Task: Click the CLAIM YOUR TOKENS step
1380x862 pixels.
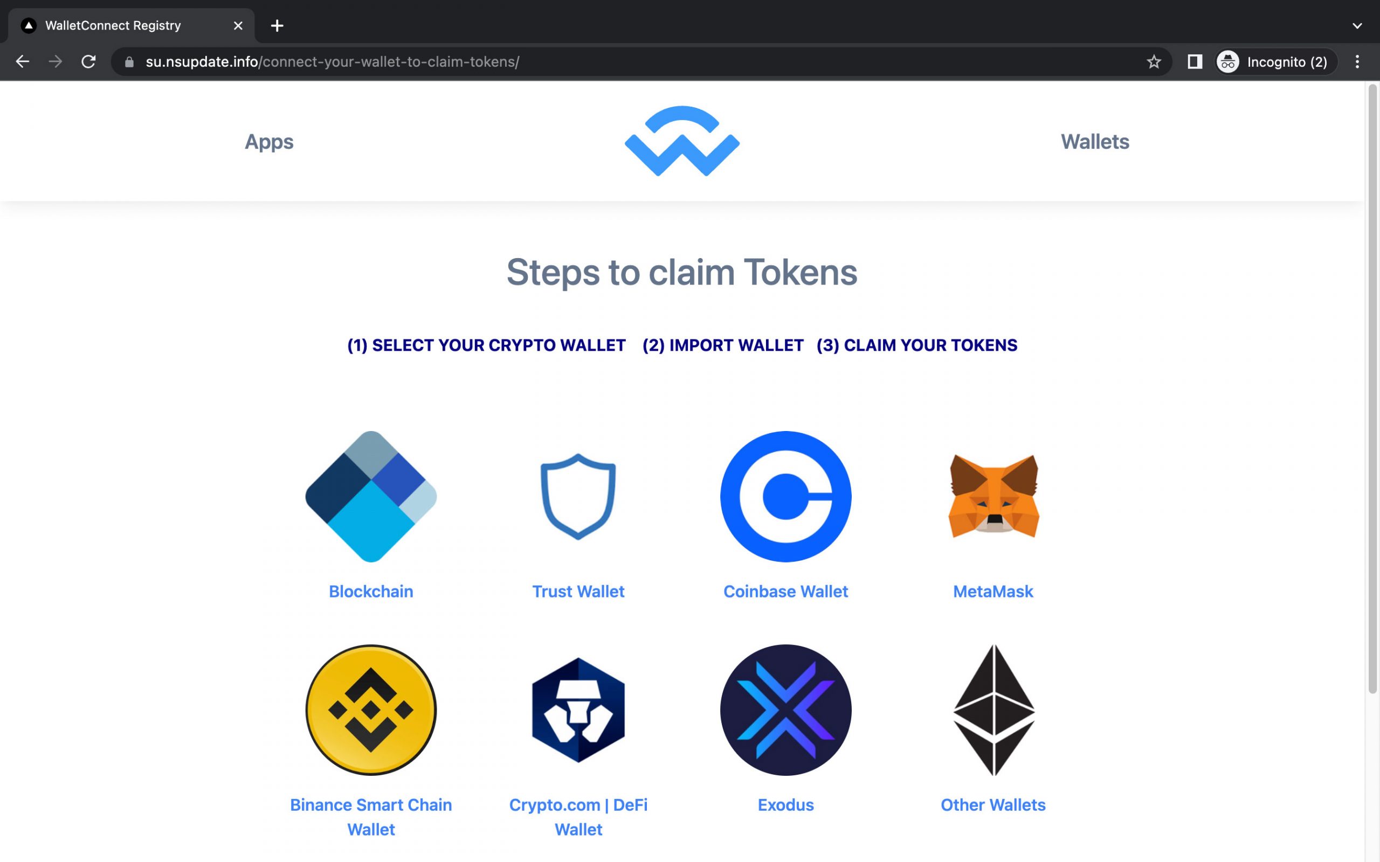Action: pyautogui.click(x=916, y=345)
